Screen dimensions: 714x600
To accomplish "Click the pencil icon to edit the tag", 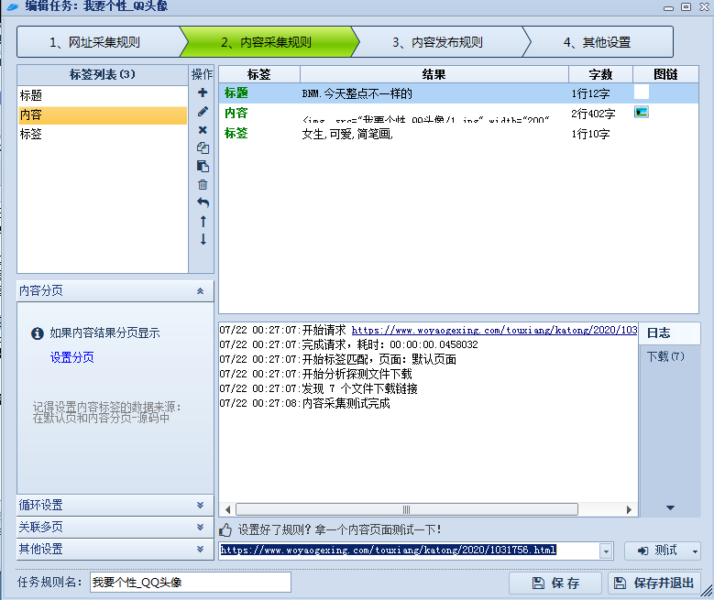I will pos(203,111).
